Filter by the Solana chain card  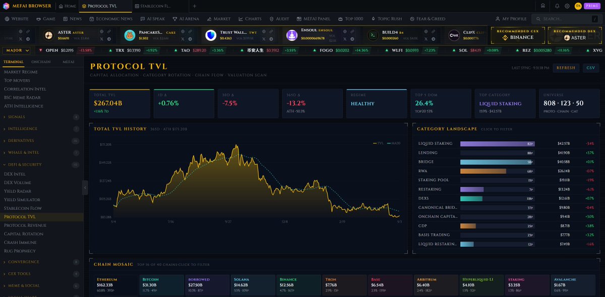(x=253, y=285)
